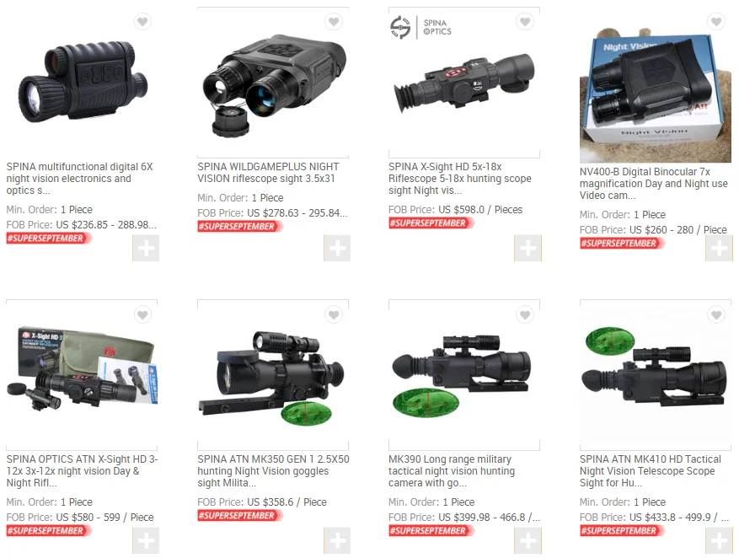Click heart icon on SPINA ATN MK350 product

click(334, 314)
